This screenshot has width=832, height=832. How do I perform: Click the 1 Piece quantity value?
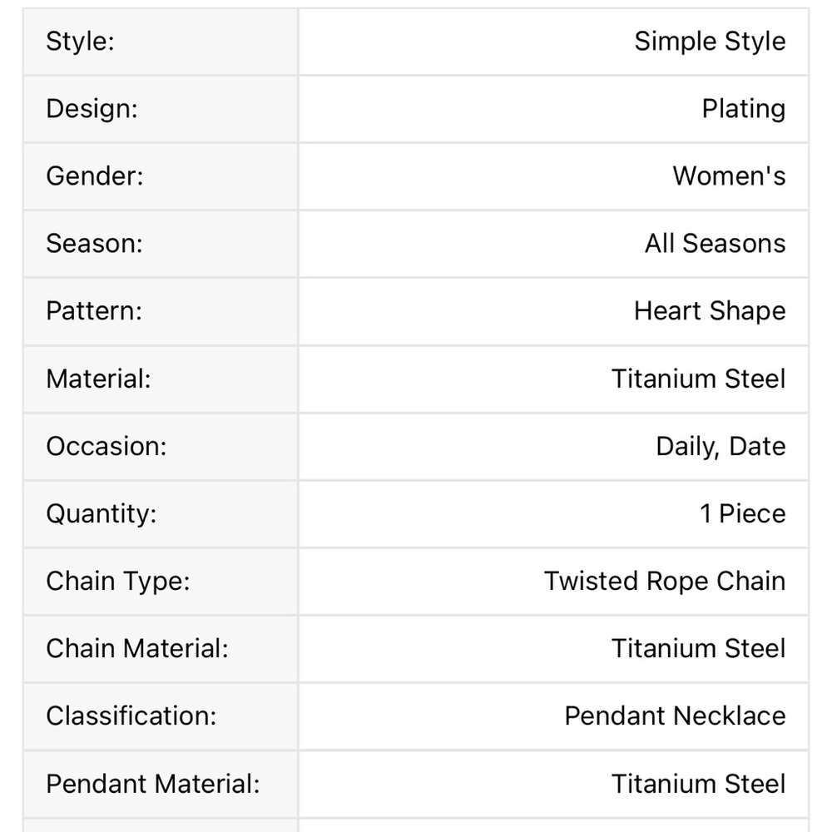click(742, 513)
